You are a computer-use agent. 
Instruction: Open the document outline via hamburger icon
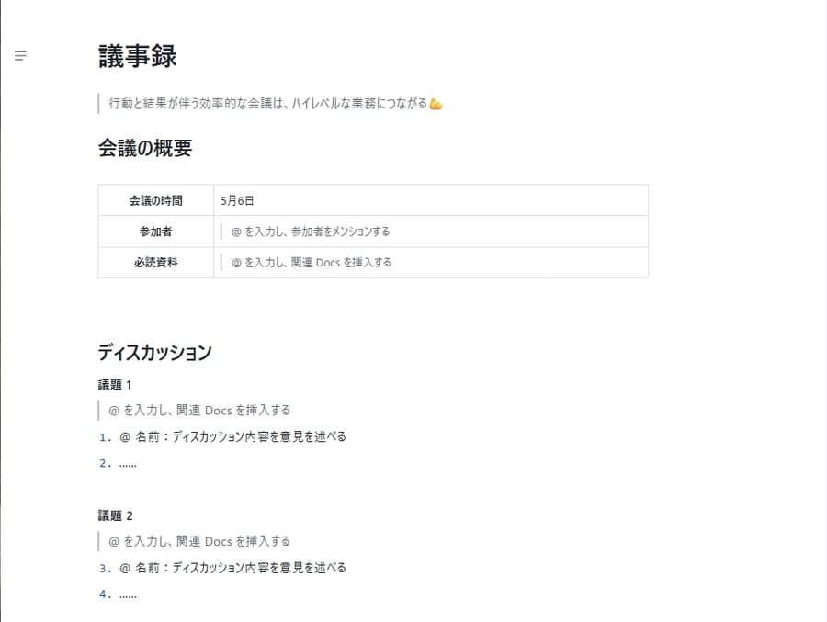[x=19, y=55]
